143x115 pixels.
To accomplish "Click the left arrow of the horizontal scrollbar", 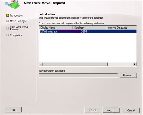I will [41, 64].
